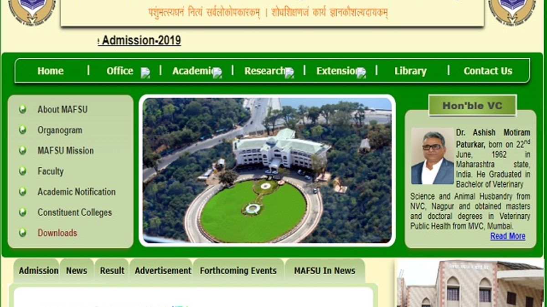Click the green bullet beside MAFSU Mission
Image resolution: width=547 pixels, height=307 pixels.
click(22, 151)
